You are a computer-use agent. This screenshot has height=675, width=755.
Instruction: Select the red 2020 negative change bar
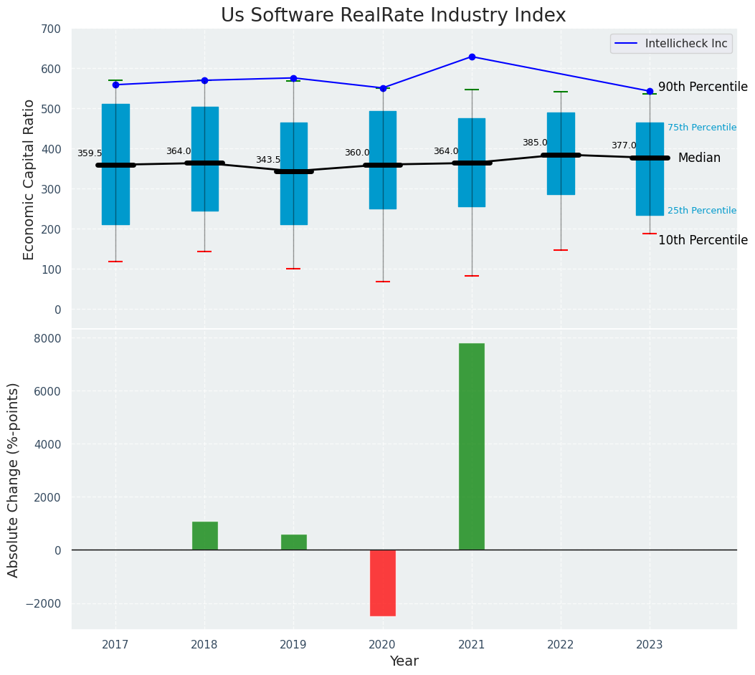[x=383, y=583]
